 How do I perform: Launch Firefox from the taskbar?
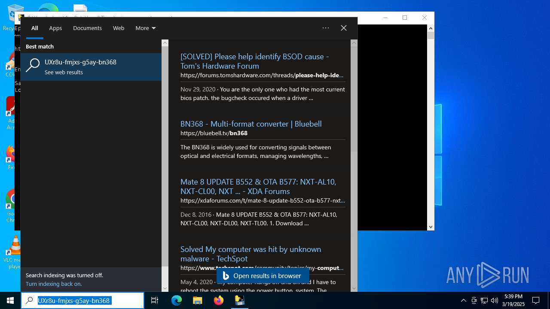[219, 300]
